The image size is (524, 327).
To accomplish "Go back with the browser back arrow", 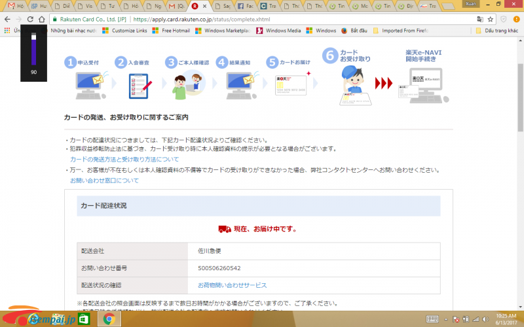I will point(7,20).
